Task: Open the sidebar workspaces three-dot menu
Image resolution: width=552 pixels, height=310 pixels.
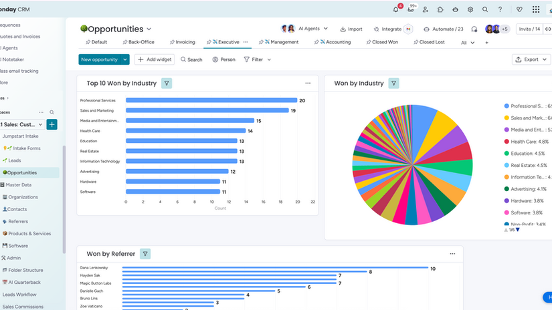Action: tap(41, 112)
